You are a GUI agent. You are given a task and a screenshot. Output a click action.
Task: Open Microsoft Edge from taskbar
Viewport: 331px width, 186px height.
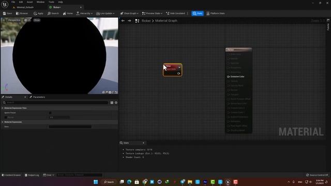click(129, 182)
